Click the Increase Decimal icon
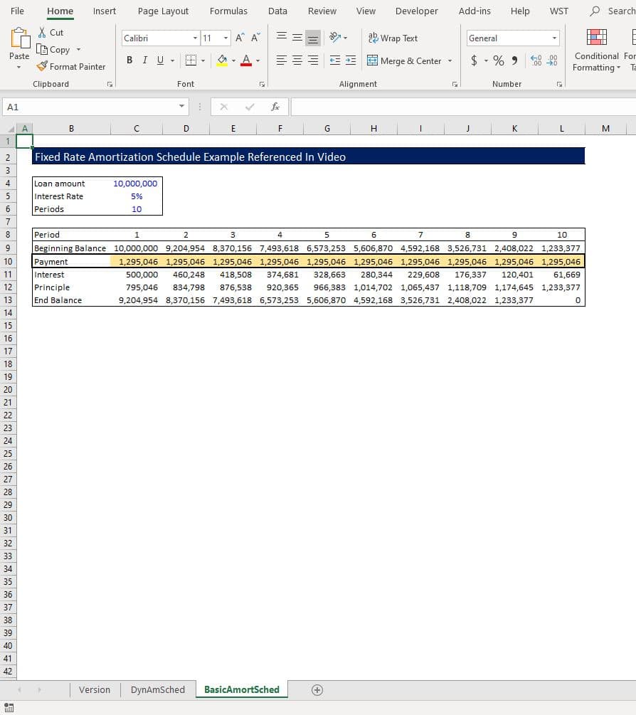Viewport: 636px width, 715px height. tap(536, 60)
